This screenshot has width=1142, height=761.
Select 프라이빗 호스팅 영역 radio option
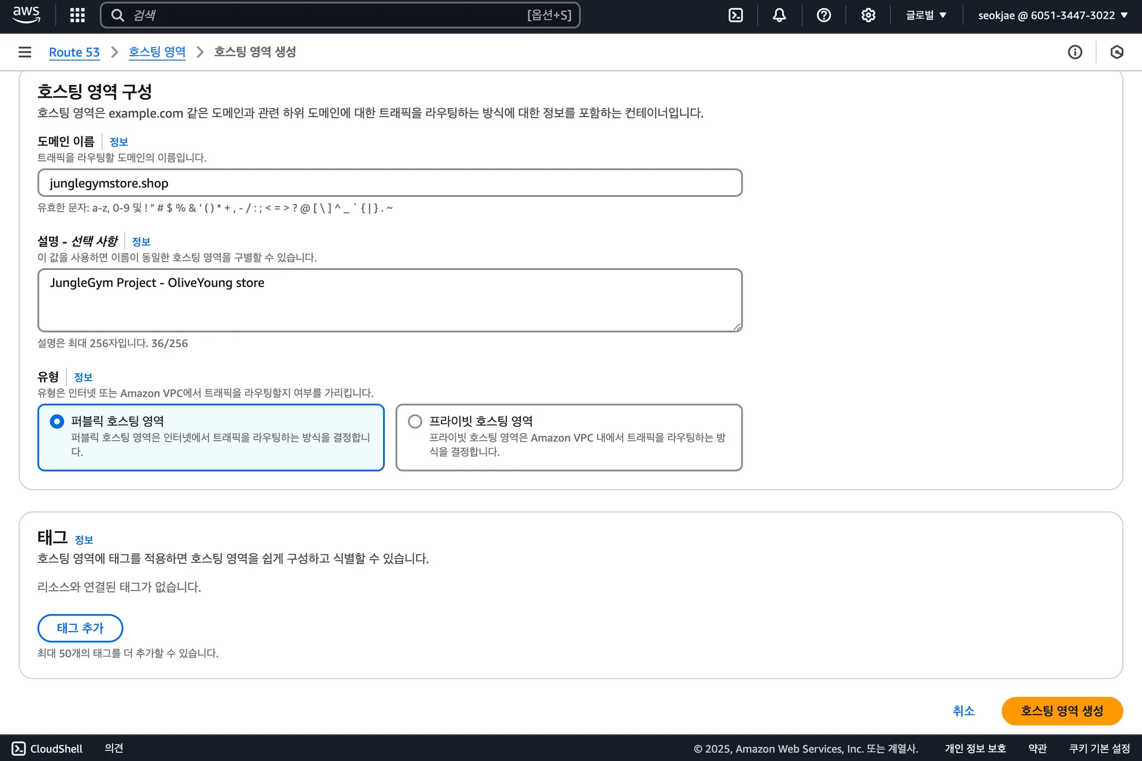[415, 421]
